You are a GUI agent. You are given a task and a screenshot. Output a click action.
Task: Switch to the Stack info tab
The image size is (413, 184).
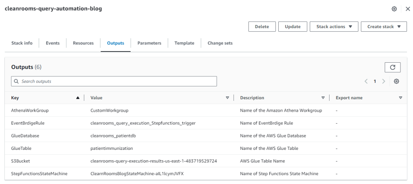click(x=22, y=43)
